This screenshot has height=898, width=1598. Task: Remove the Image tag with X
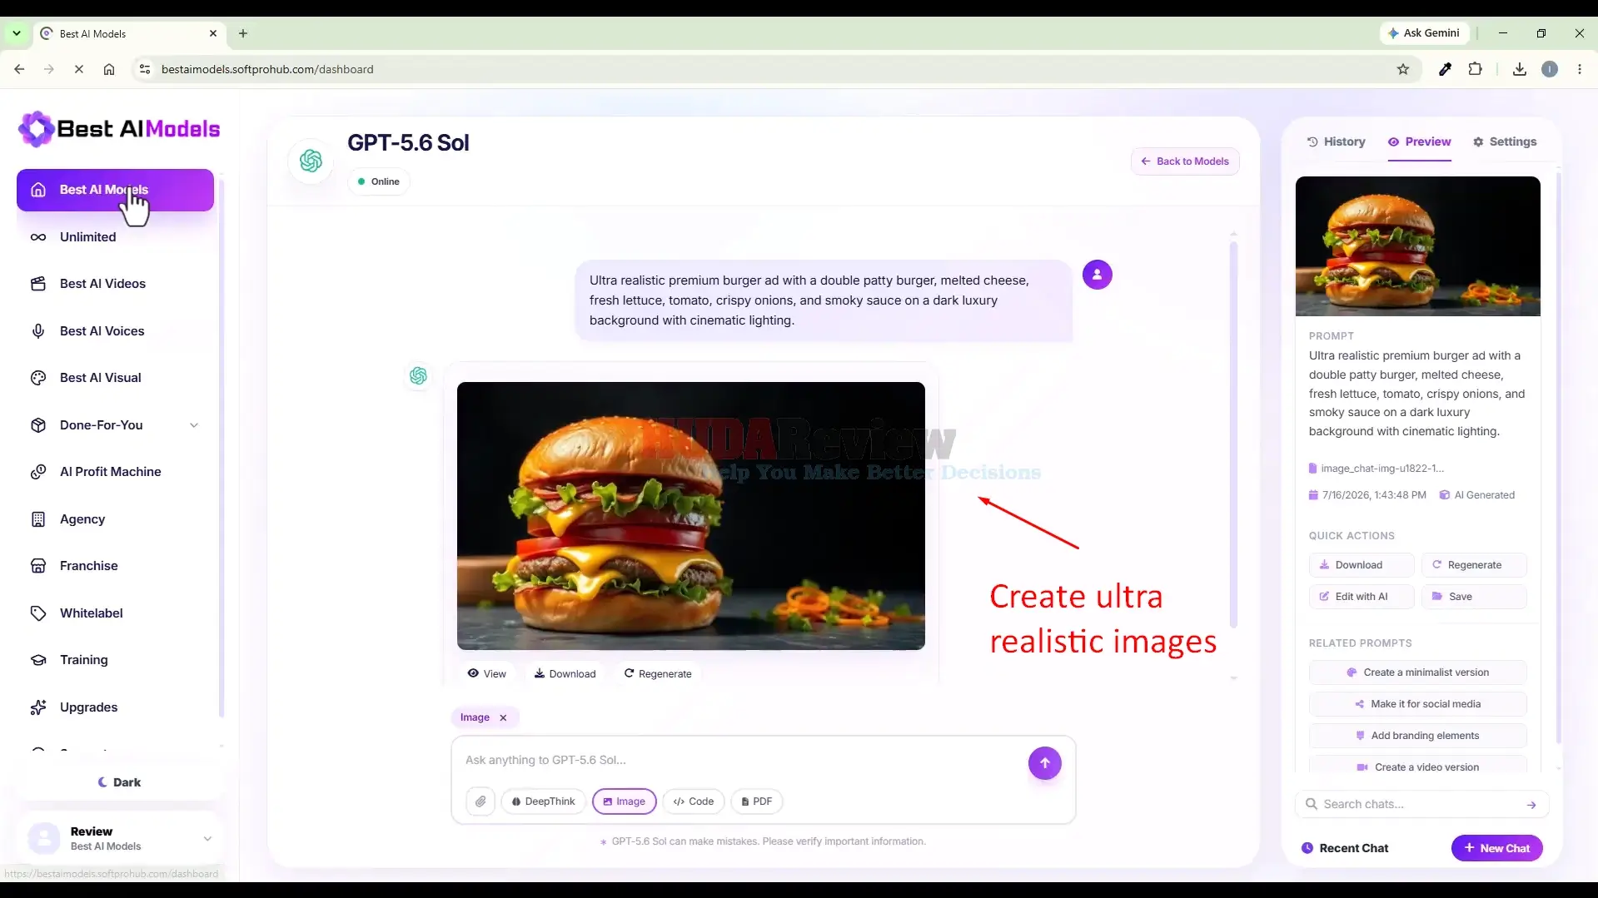503,717
